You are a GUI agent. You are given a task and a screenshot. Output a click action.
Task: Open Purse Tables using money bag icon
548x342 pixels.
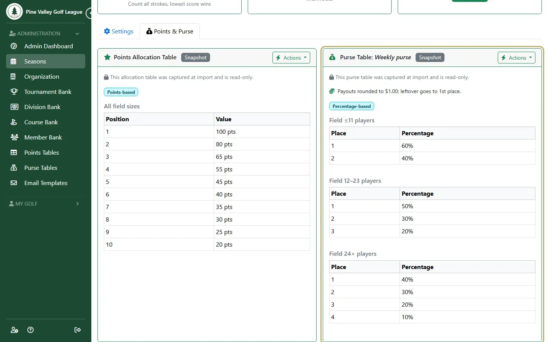pos(14,168)
